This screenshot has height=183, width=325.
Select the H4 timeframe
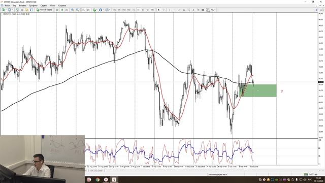(138, 10)
